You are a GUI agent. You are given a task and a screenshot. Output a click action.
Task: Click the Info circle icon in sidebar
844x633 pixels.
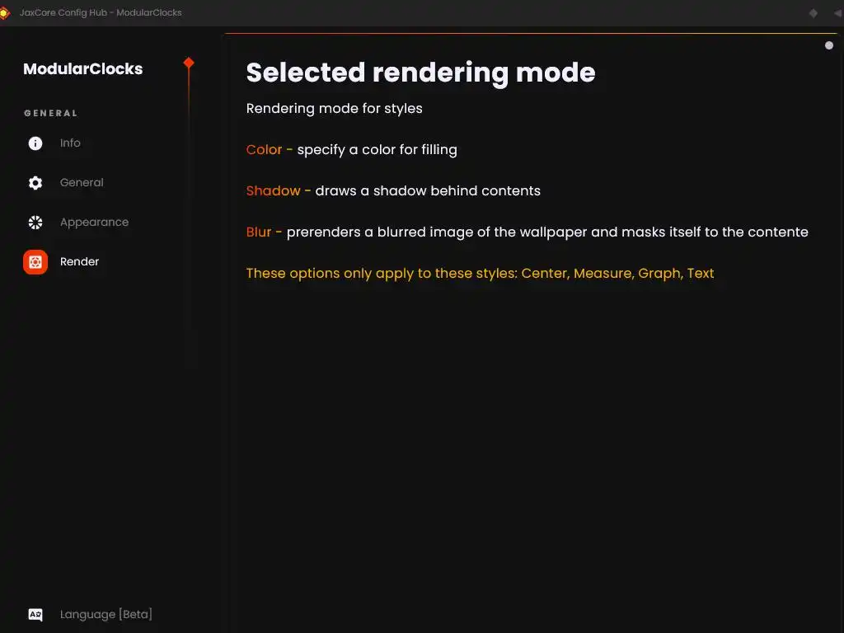tap(35, 143)
